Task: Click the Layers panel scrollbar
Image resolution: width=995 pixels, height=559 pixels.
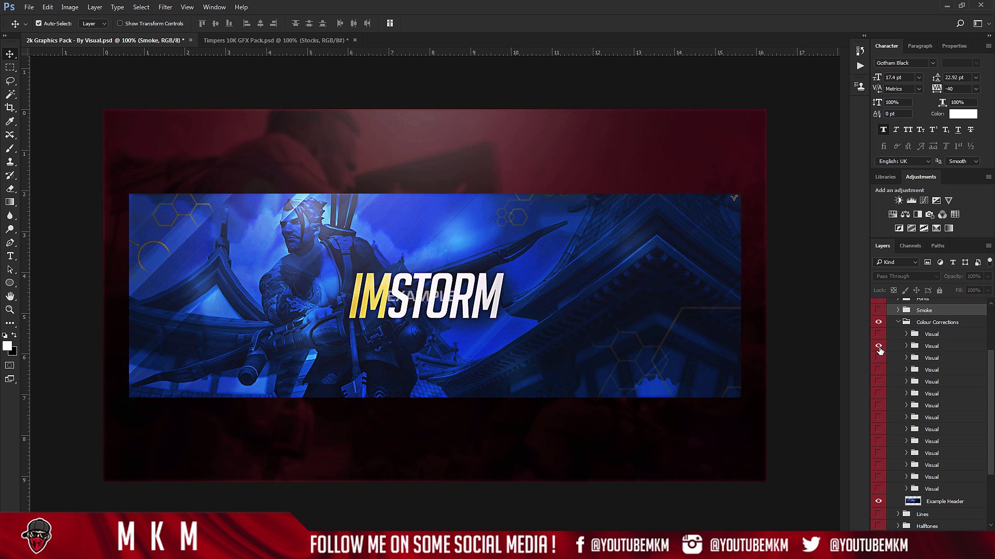Action: [990, 411]
